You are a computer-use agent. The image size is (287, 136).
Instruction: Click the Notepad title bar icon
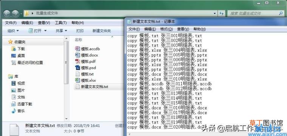[x=129, y=22]
